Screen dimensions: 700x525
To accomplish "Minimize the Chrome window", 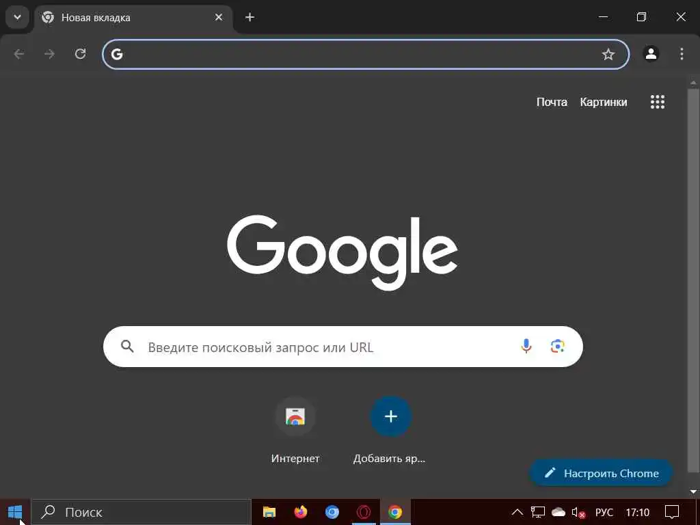I will (x=603, y=17).
